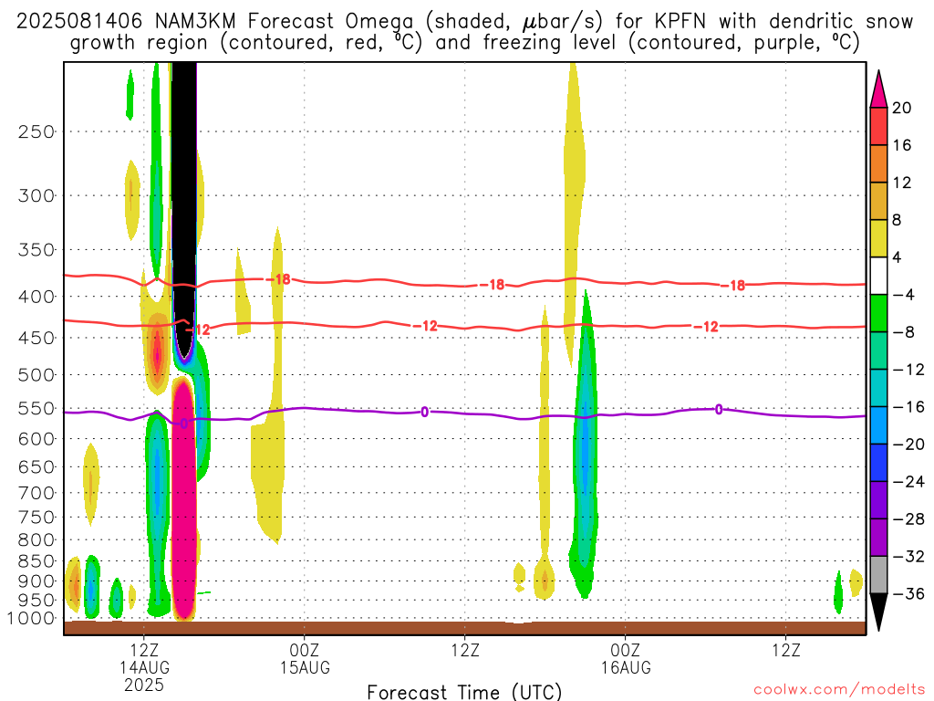This screenshot has height=701, width=934.
Task: Click the magenta sinking-motion column near 14AUG
Action: point(183,501)
